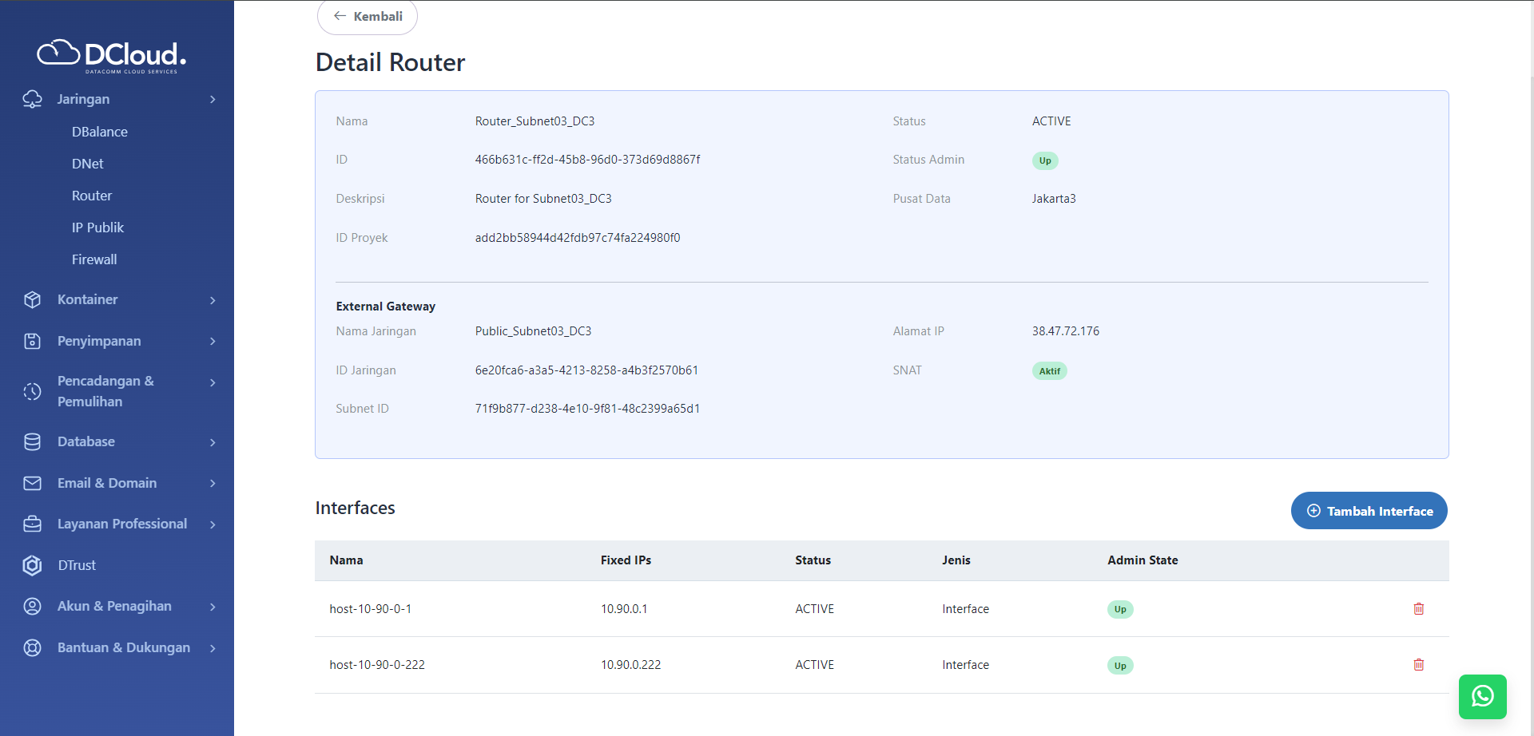The width and height of the screenshot is (1534, 736).
Task: Click the Tambah Interface button
Action: click(1369, 511)
